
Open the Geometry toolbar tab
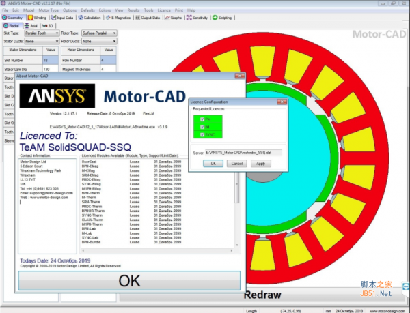[x=13, y=18]
